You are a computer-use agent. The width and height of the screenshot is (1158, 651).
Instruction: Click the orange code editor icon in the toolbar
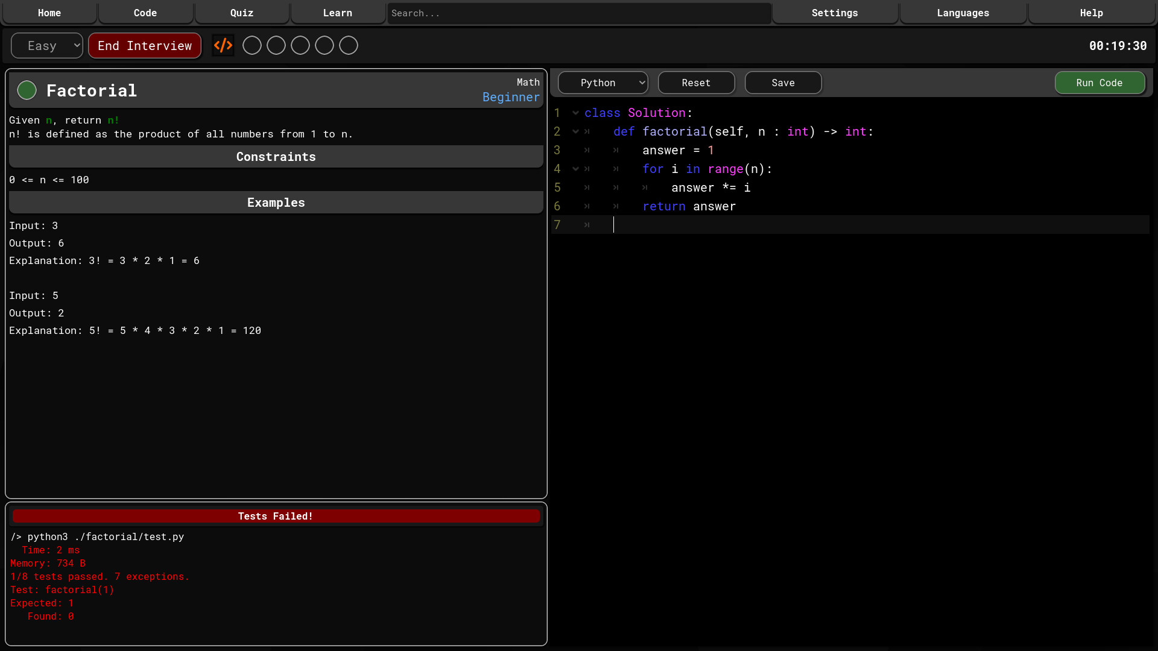[x=223, y=45]
